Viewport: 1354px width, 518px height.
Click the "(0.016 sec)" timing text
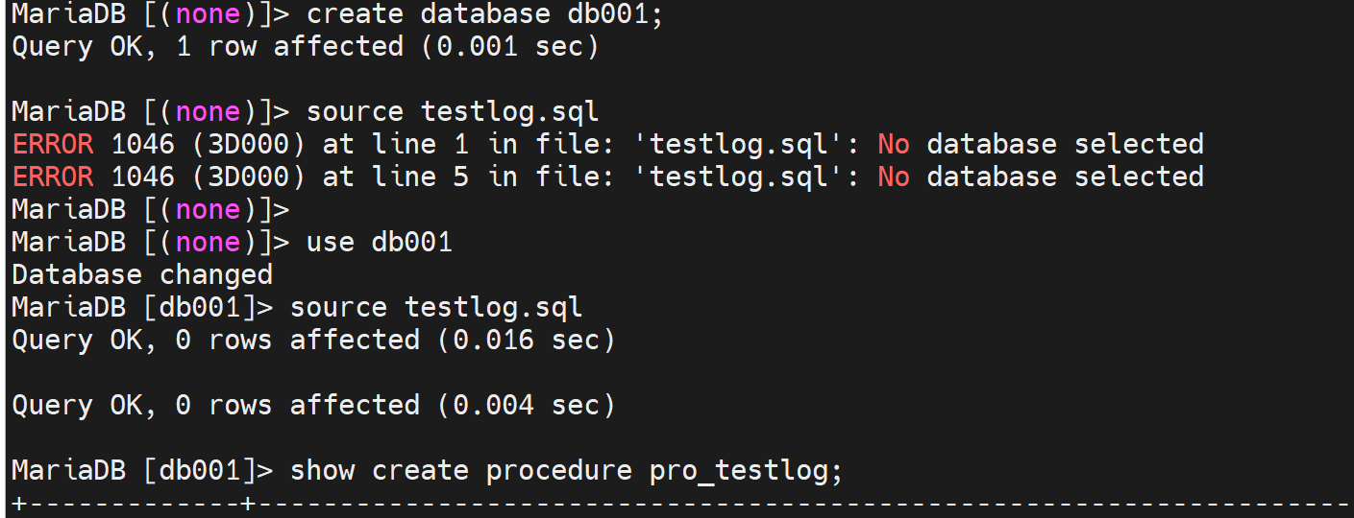[526, 341]
